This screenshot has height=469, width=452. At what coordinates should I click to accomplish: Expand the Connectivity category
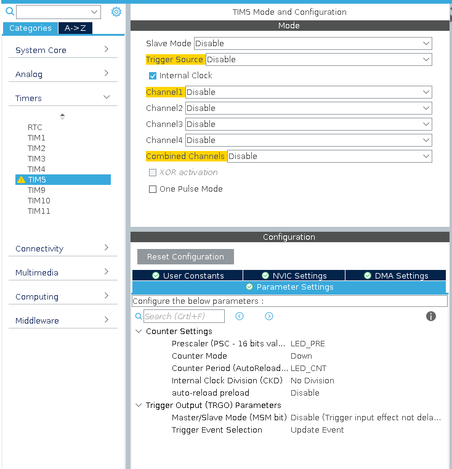tap(63, 248)
